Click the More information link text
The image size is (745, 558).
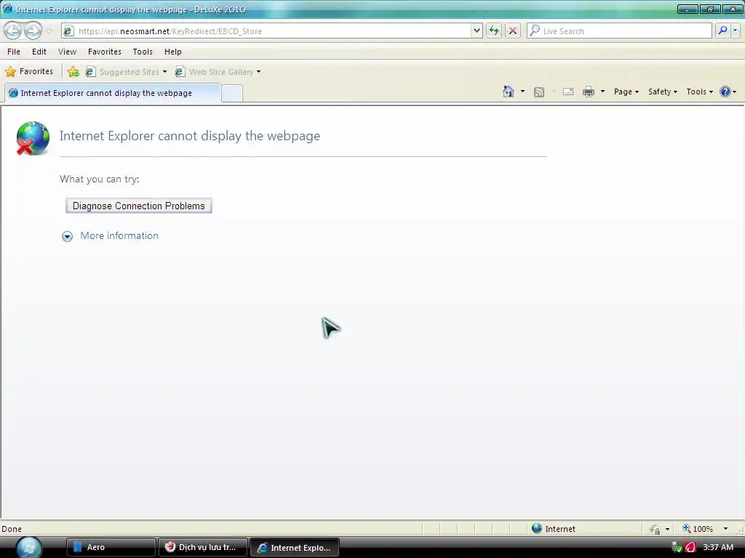(x=119, y=236)
